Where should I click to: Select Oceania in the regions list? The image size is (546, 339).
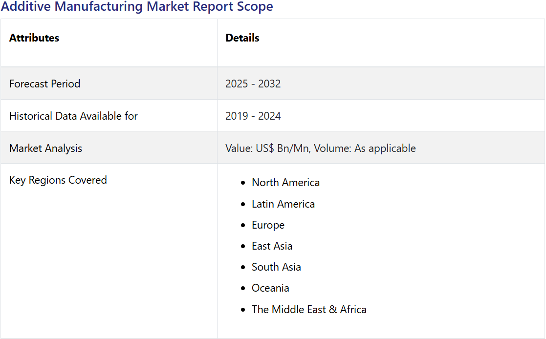pyautogui.click(x=270, y=288)
